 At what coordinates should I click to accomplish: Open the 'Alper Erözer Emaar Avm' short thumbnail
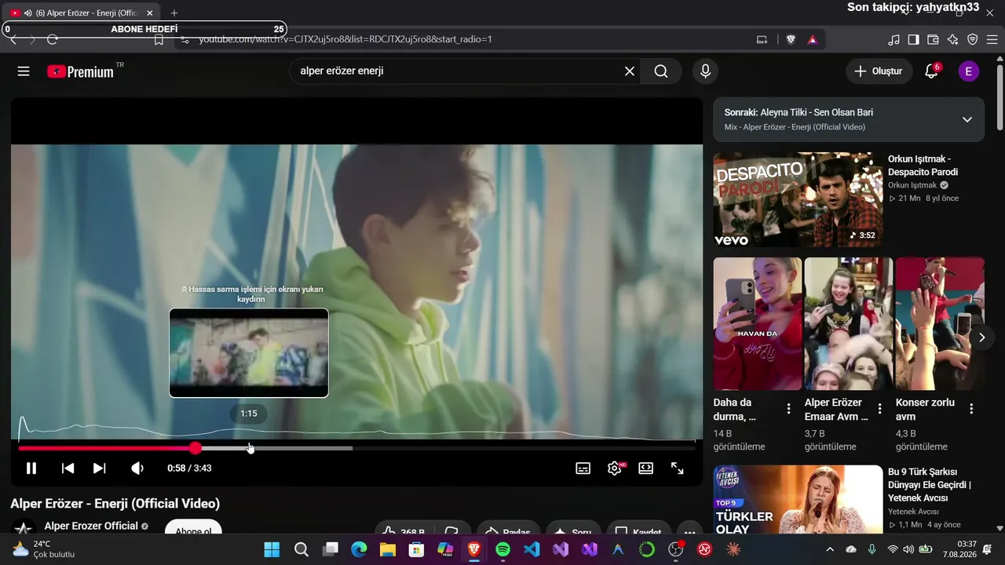849,323
